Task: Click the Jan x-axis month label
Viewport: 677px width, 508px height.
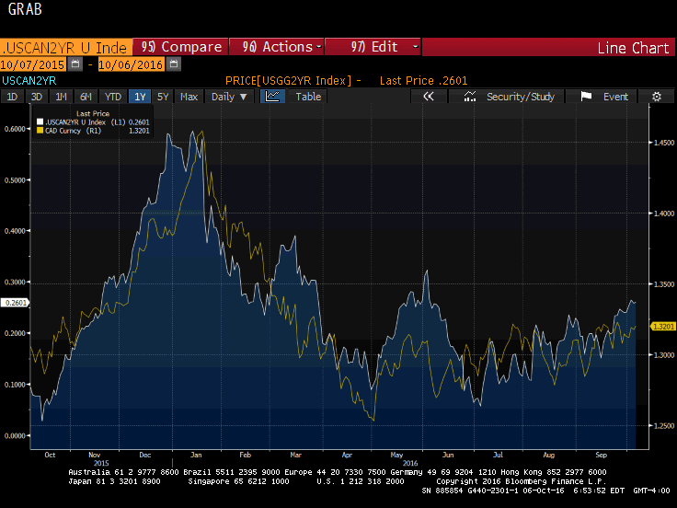Action: point(196,455)
